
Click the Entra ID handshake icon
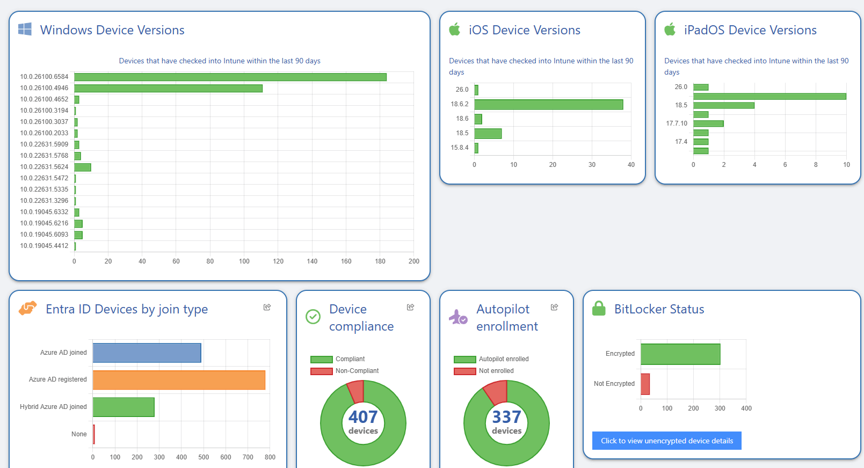[x=28, y=309]
